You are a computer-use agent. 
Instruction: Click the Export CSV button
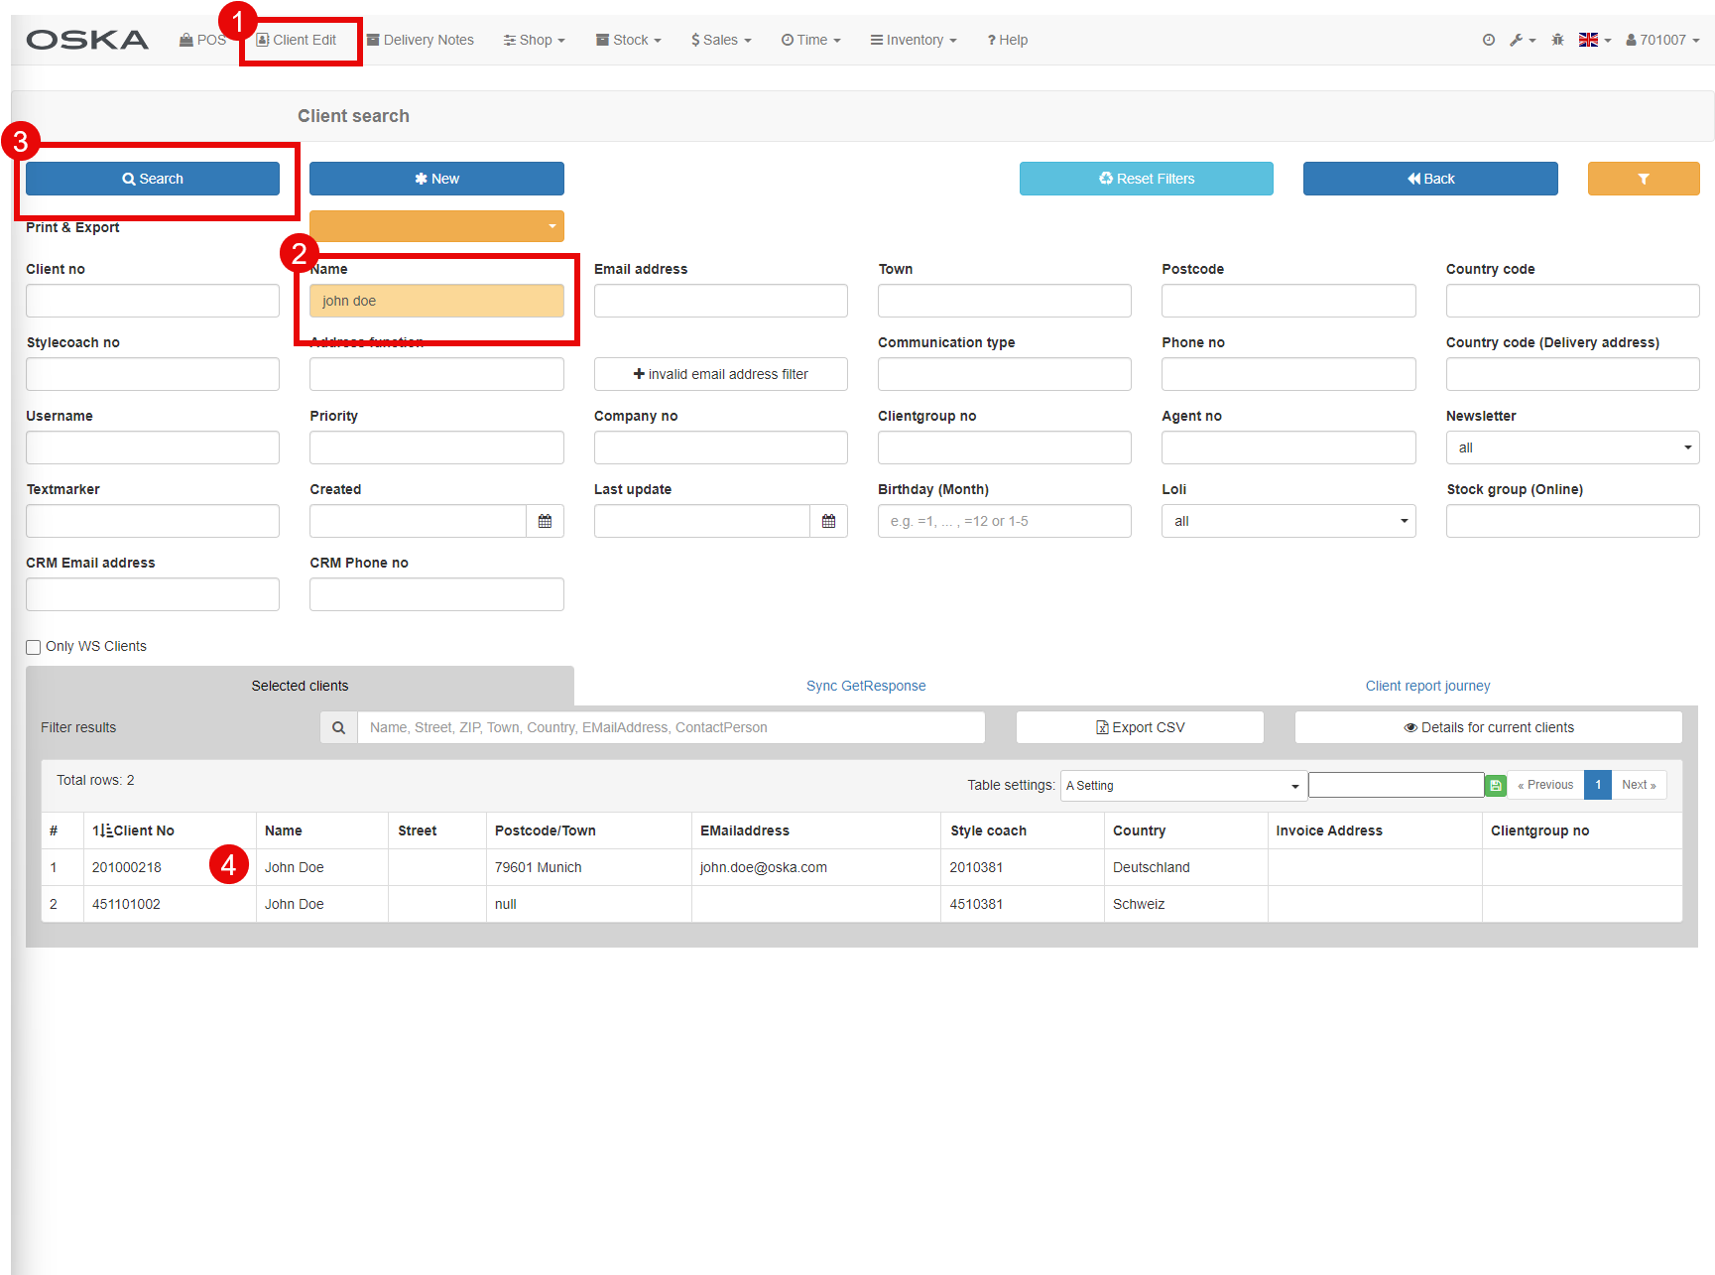point(1140,727)
